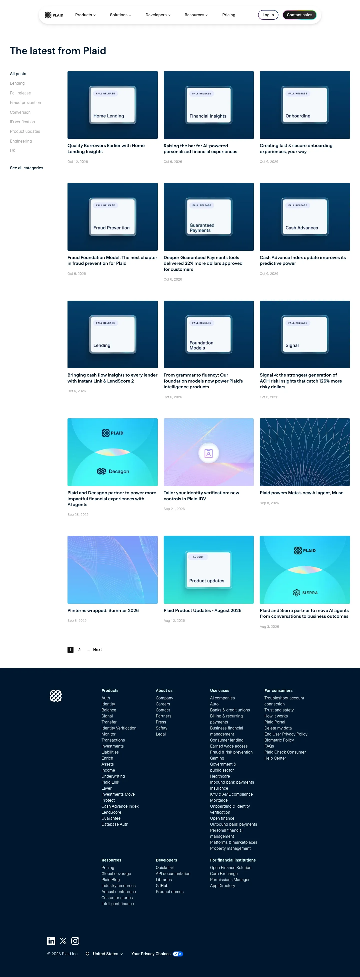Filter posts by Conversion category
Image resolution: width=360 pixels, height=977 pixels.
click(x=20, y=113)
